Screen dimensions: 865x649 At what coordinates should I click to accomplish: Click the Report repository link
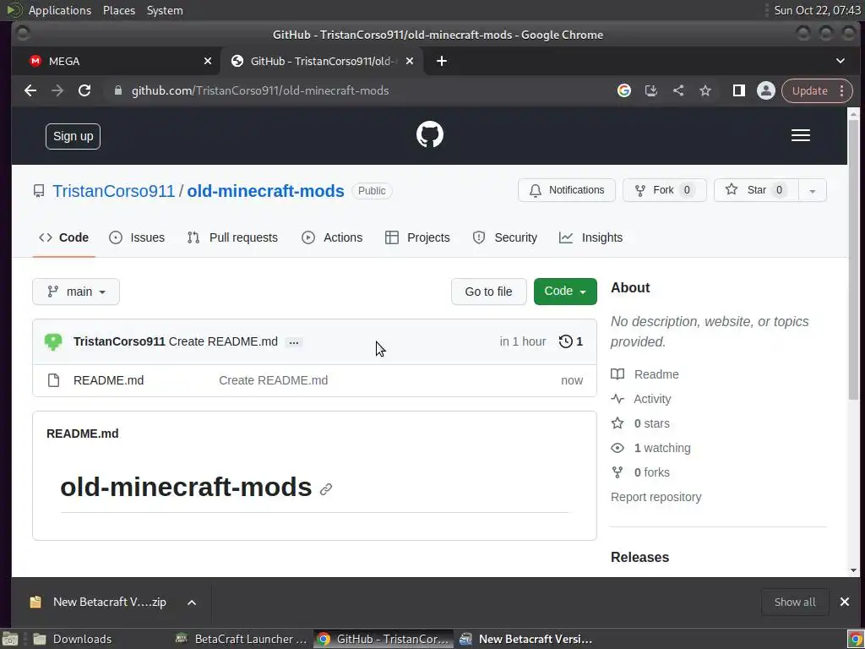click(x=656, y=497)
